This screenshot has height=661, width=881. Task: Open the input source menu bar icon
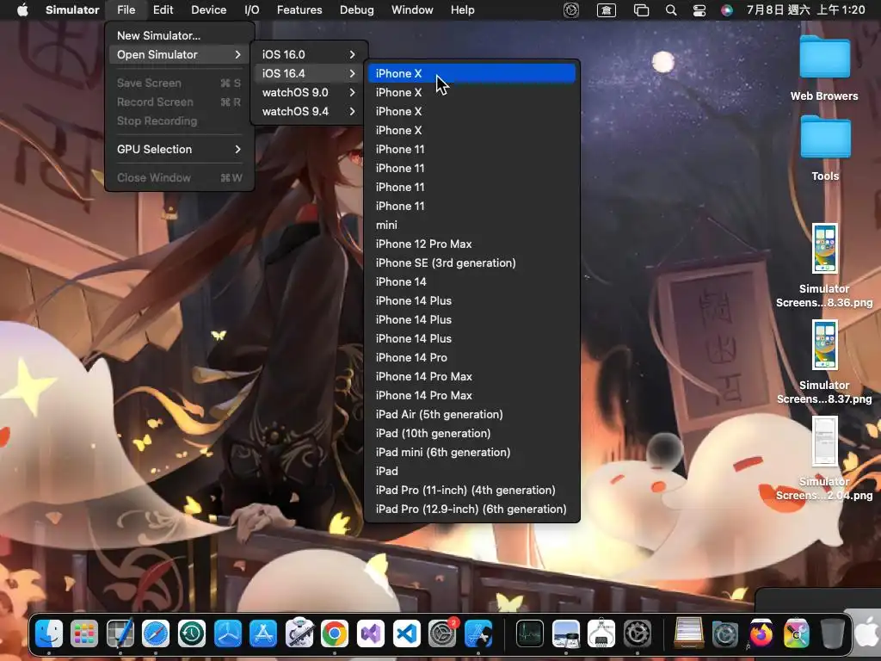(607, 10)
